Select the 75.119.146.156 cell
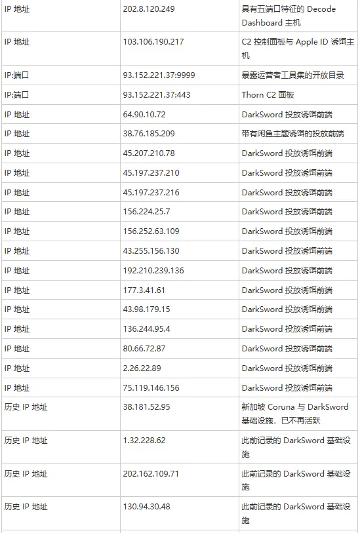This screenshot has width=360, height=533. click(x=151, y=388)
